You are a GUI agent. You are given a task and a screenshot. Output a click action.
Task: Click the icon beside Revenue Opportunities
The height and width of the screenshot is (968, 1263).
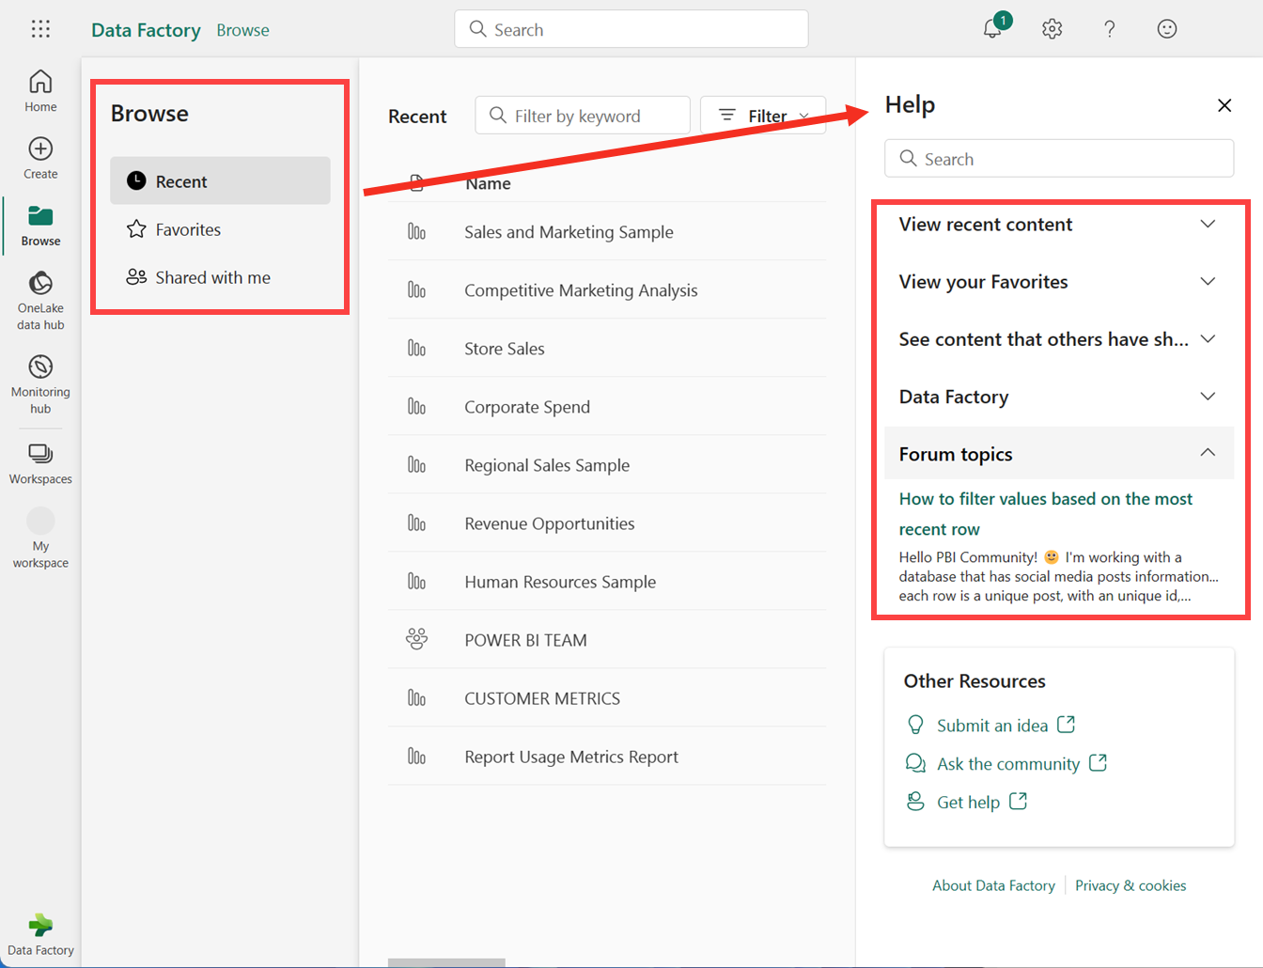click(x=416, y=523)
